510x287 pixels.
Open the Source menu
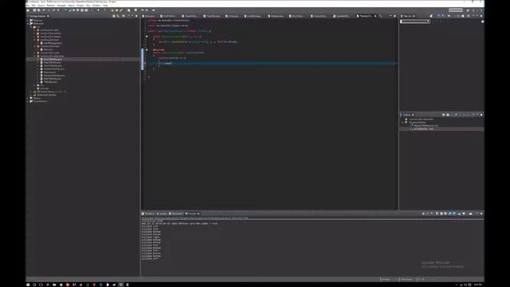click(41, 6)
